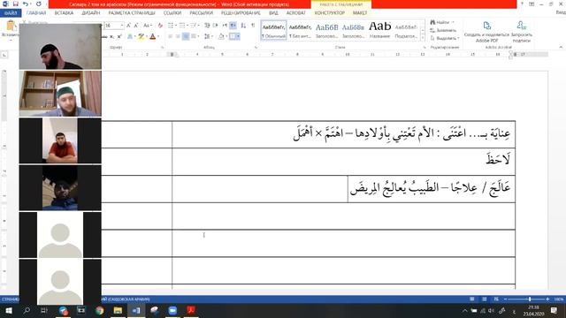Justify paragraph text
Viewport: 566px width, 318px height.
click(x=194, y=36)
